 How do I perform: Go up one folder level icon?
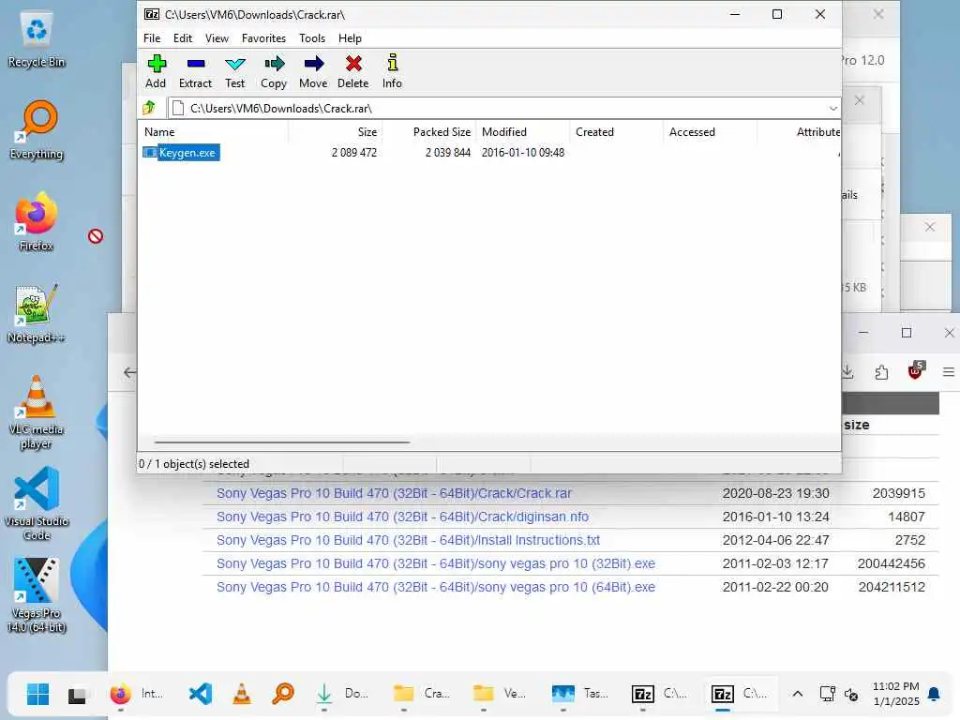point(149,109)
